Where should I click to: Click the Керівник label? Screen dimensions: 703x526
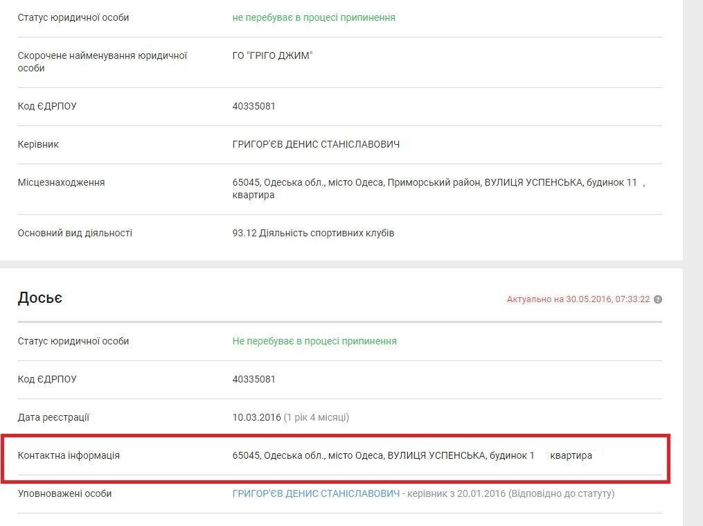[38, 144]
